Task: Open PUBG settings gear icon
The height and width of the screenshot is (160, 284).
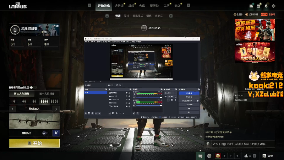Action: pos(273,6)
